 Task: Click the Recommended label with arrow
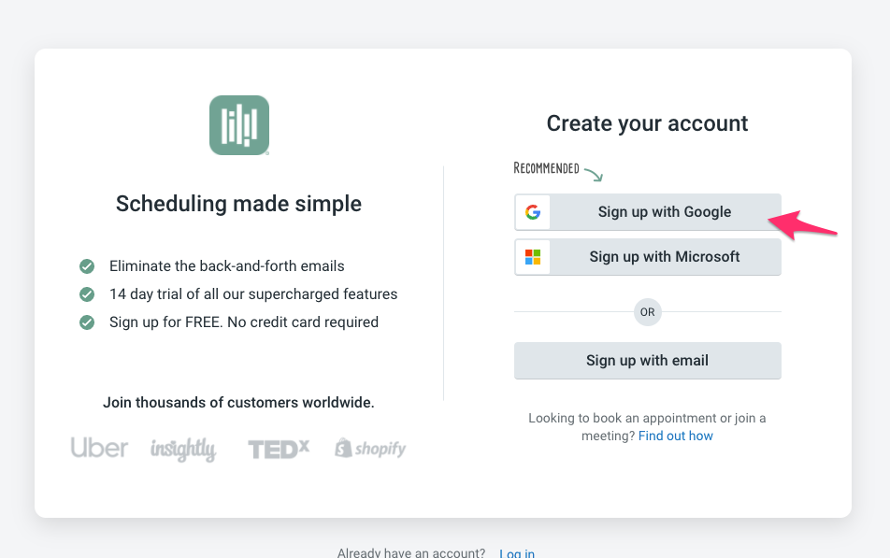pyautogui.click(x=558, y=170)
